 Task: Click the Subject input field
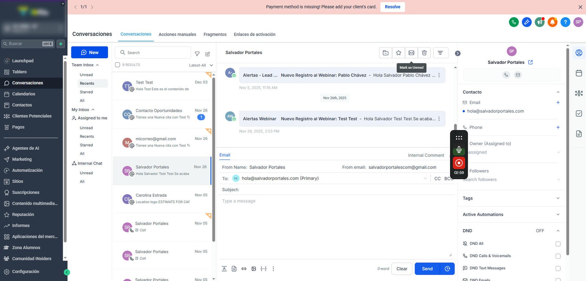(x=337, y=189)
